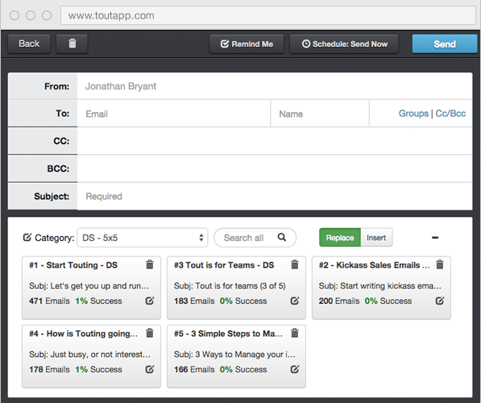This screenshot has height=403, width=481.
Task: Click the blue Send button
Action: [445, 44]
